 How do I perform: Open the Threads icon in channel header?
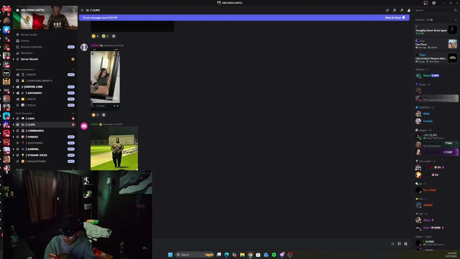pyautogui.click(x=387, y=10)
